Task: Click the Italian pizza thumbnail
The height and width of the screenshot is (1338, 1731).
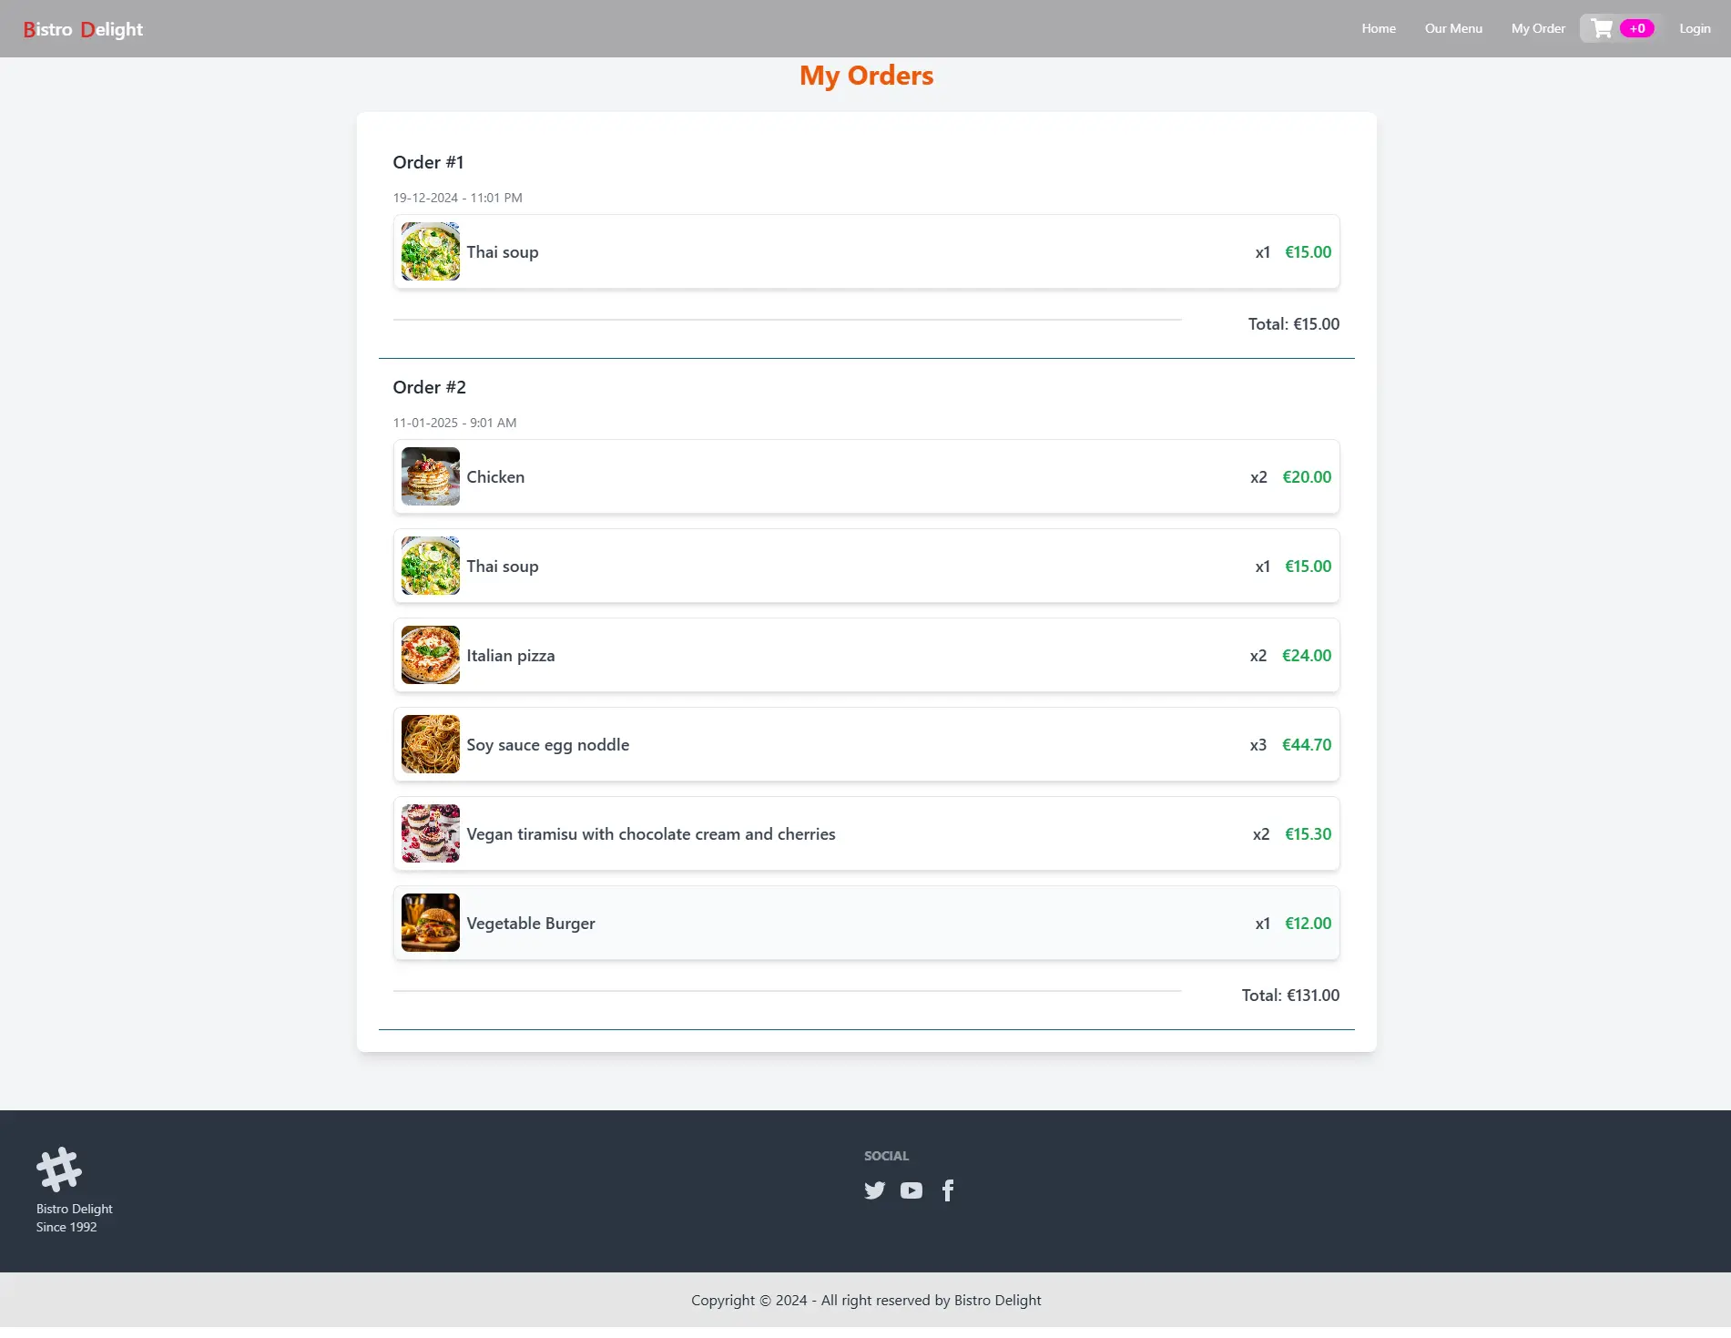Action: click(431, 655)
